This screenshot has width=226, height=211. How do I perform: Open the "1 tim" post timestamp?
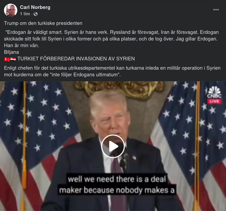(x=25, y=14)
